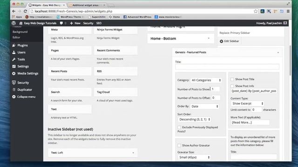
Task: Click the Limit content to characters field
Action: coord(257,109)
